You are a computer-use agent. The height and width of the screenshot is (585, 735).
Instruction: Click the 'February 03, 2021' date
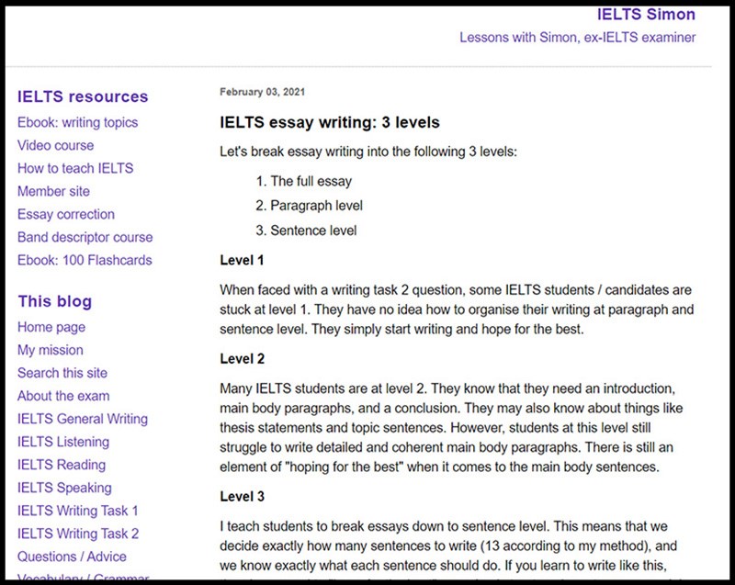[262, 92]
